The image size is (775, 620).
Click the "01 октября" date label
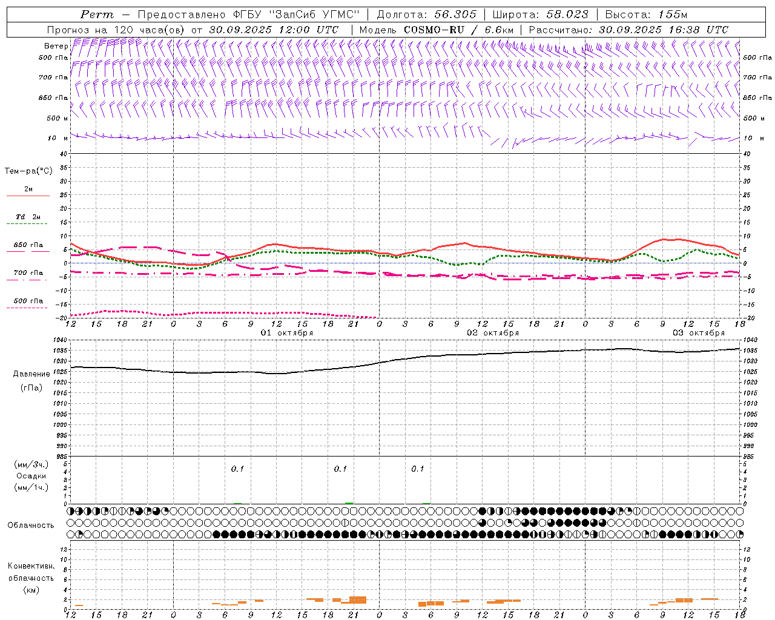pyautogui.click(x=287, y=333)
